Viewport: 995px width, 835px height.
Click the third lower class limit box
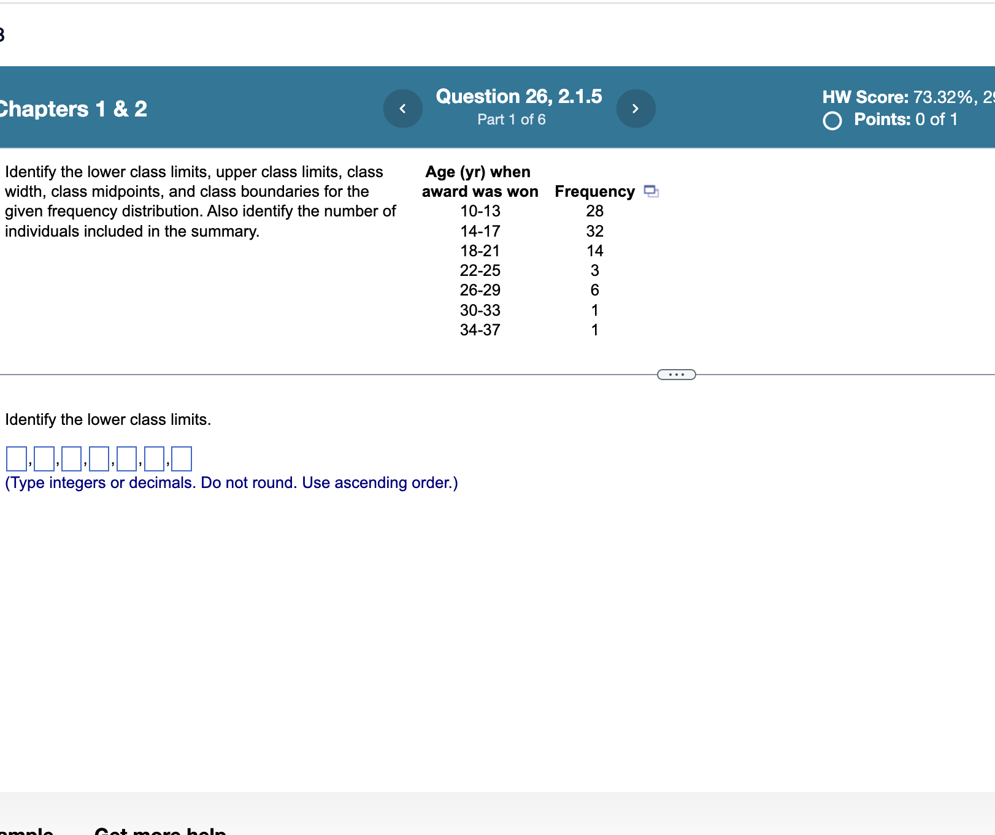(71, 459)
